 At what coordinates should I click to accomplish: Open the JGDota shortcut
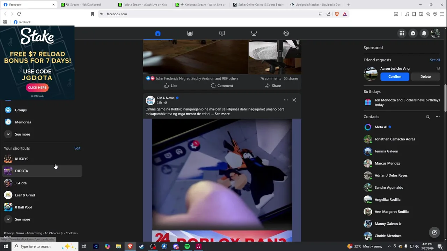(x=42, y=183)
